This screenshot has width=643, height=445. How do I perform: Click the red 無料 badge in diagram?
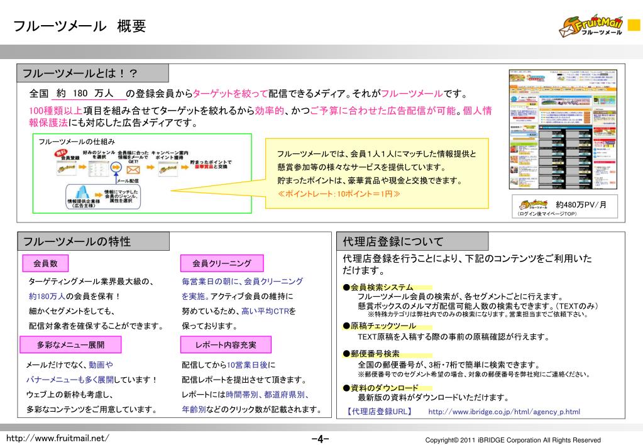pos(61,153)
